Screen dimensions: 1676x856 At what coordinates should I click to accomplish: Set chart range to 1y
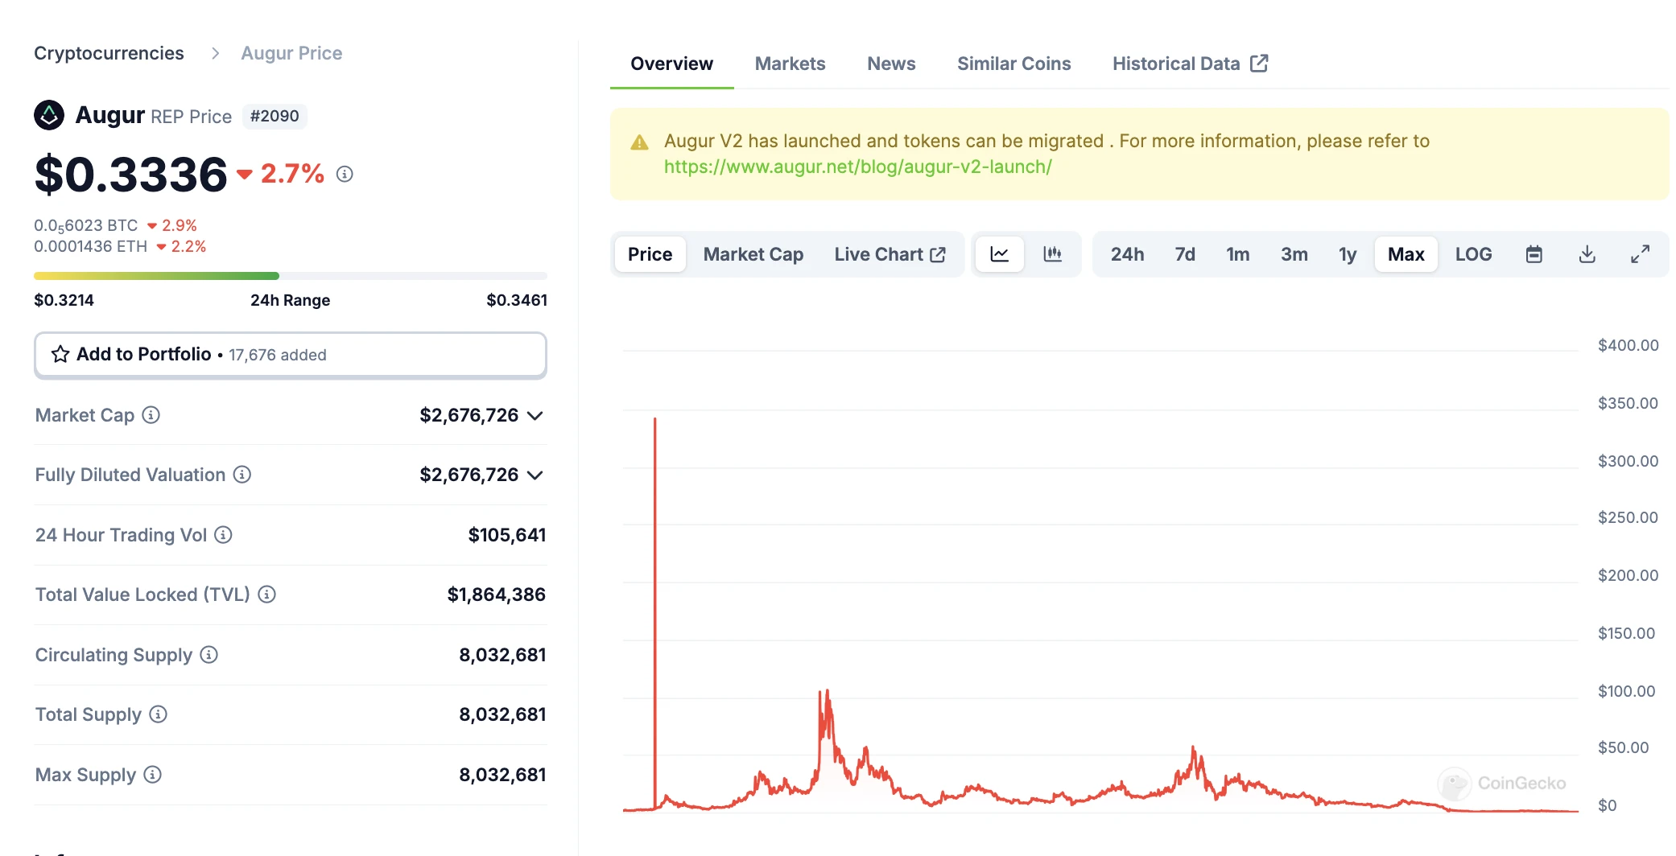click(1347, 254)
